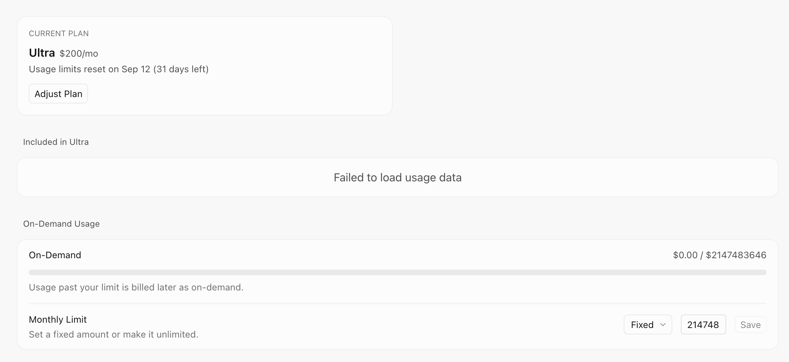
Task: Select the CURRENT PLAN label
Action: [x=59, y=34]
